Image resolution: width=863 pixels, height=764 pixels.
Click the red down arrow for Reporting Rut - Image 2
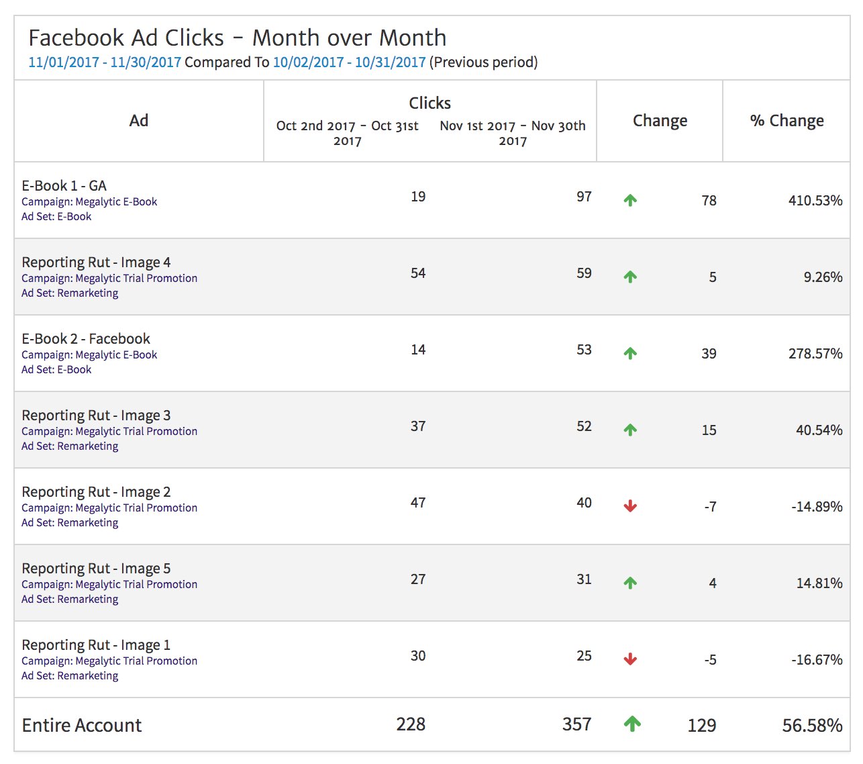(630, 506)
